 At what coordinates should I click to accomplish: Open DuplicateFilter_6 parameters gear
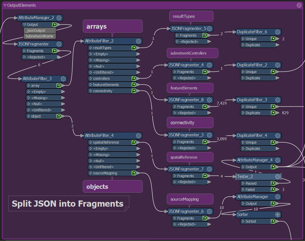[x=277, y=32]
